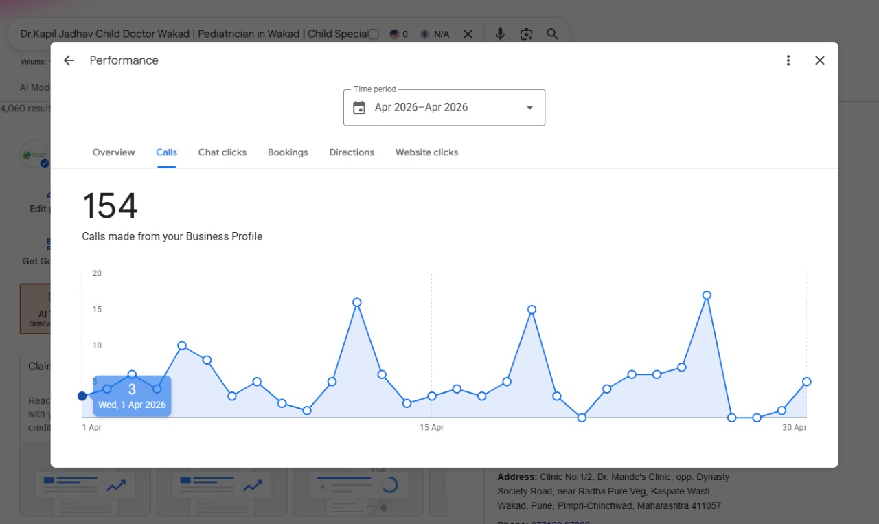879x524 pixels.
Task: Toggle the checkbox in the search bar
Action: [x=374, y=34]
